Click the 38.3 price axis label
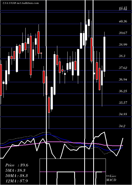The image size is (132, 185). [x=122, y=56]
